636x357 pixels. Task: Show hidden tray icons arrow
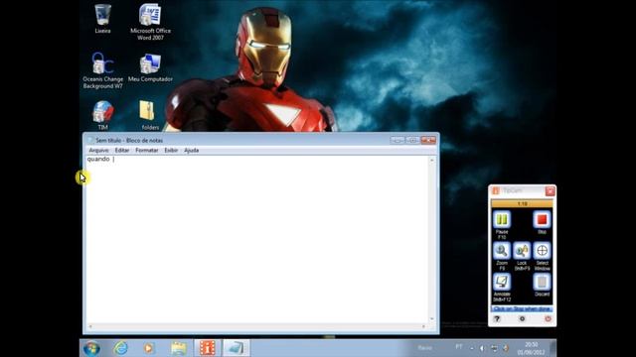[472, 348]
